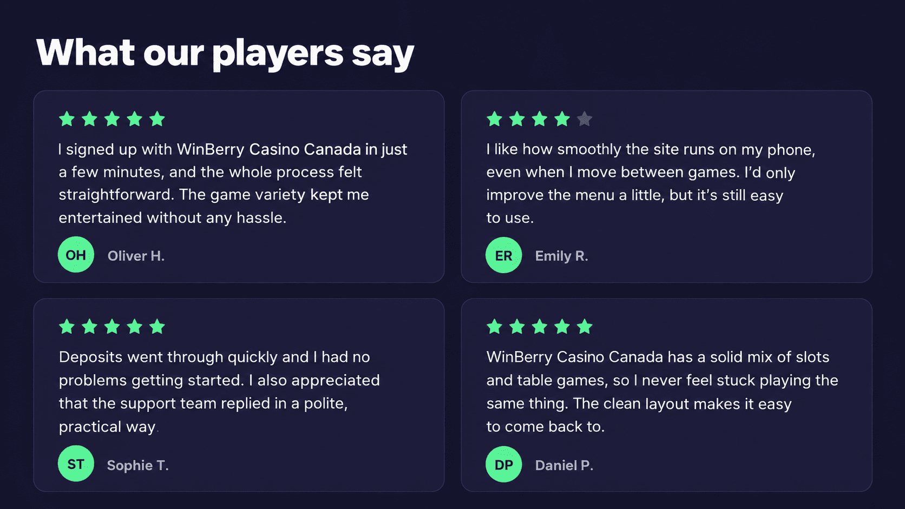Click the fifth star in Daniel's review
Image resolution: width=905 pixels, height=509 pixels.
tap(585, 326)
